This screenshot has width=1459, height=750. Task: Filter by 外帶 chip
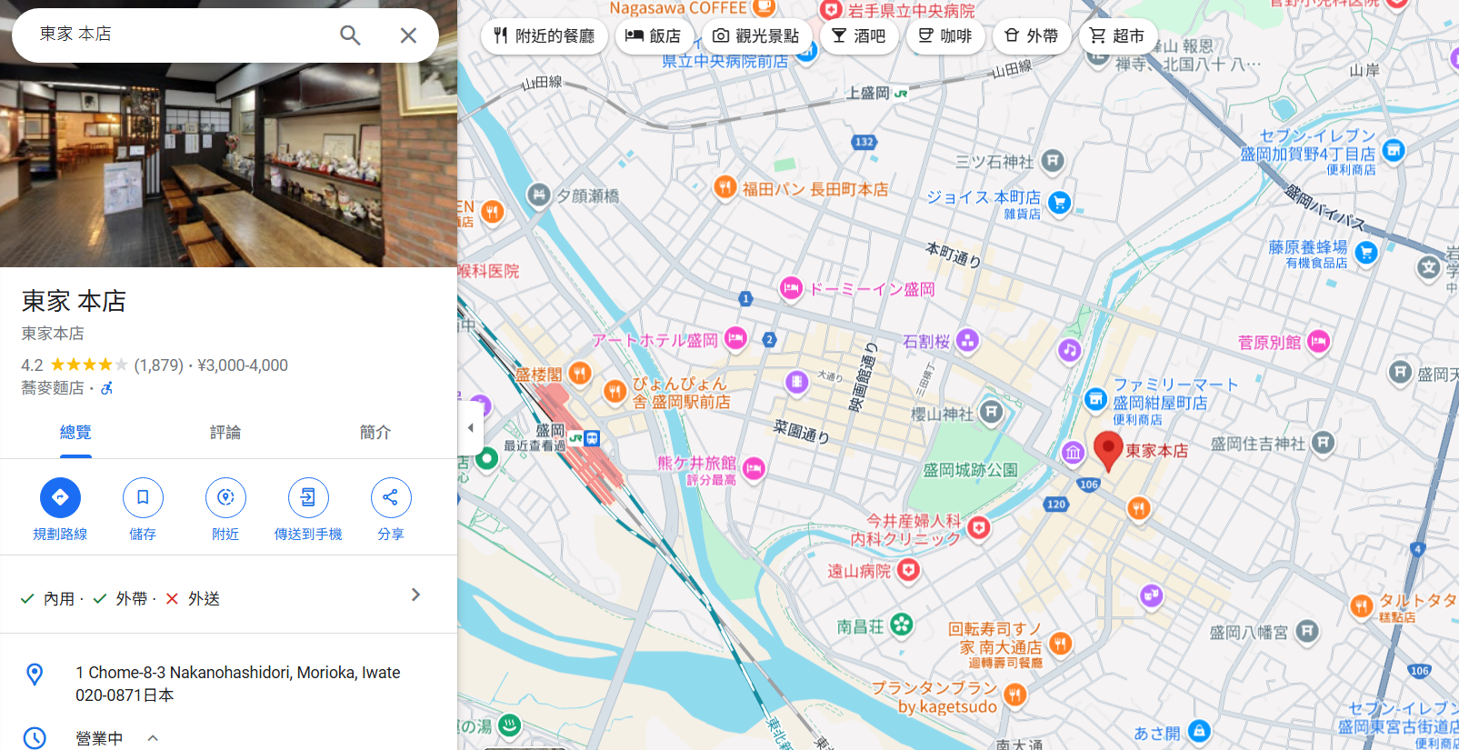(x=1032, y=36)
